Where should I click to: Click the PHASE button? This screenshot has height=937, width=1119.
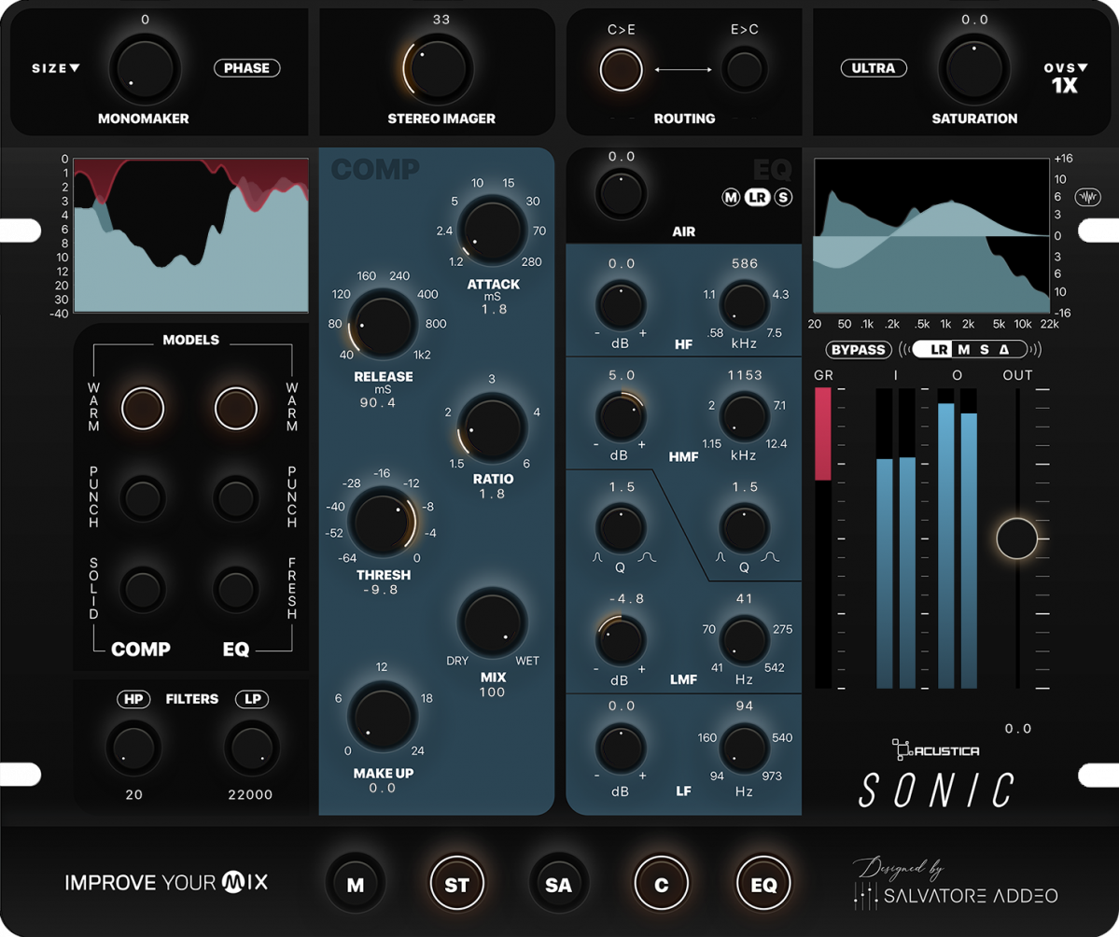(x=247, y=68)
